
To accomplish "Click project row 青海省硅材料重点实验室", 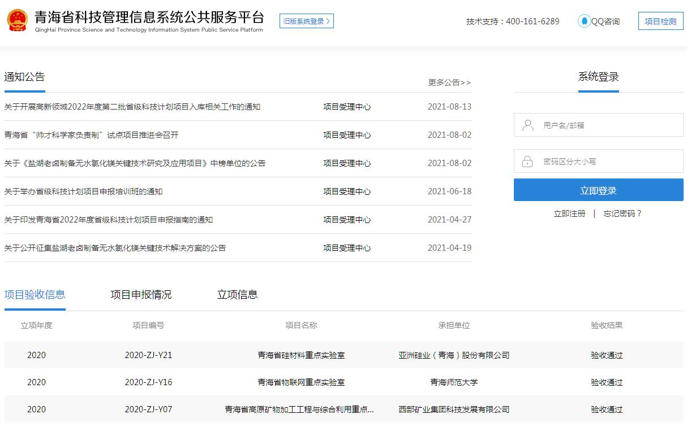I will [301, 355].
